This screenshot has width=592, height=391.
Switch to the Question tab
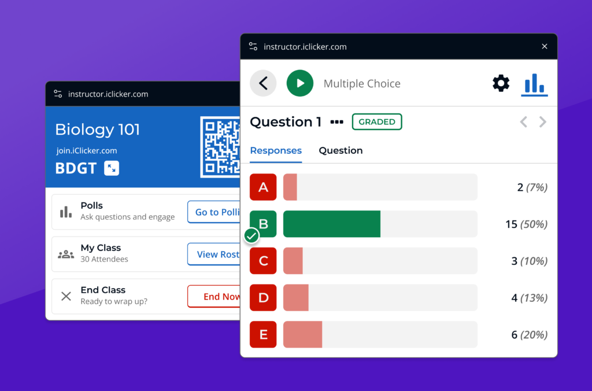coord(341,150)
